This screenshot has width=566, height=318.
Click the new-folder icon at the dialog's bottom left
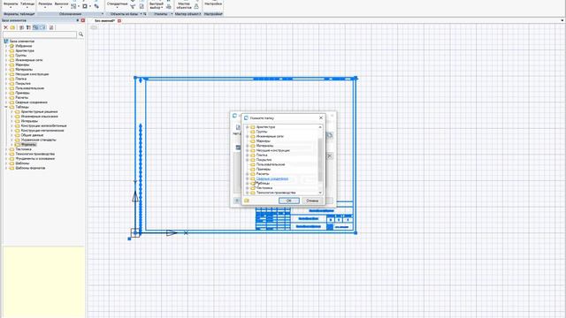pyautogui.click(x=247, y=201)
